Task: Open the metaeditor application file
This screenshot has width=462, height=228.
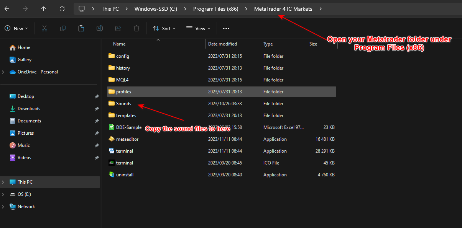Action: point(127,139)
